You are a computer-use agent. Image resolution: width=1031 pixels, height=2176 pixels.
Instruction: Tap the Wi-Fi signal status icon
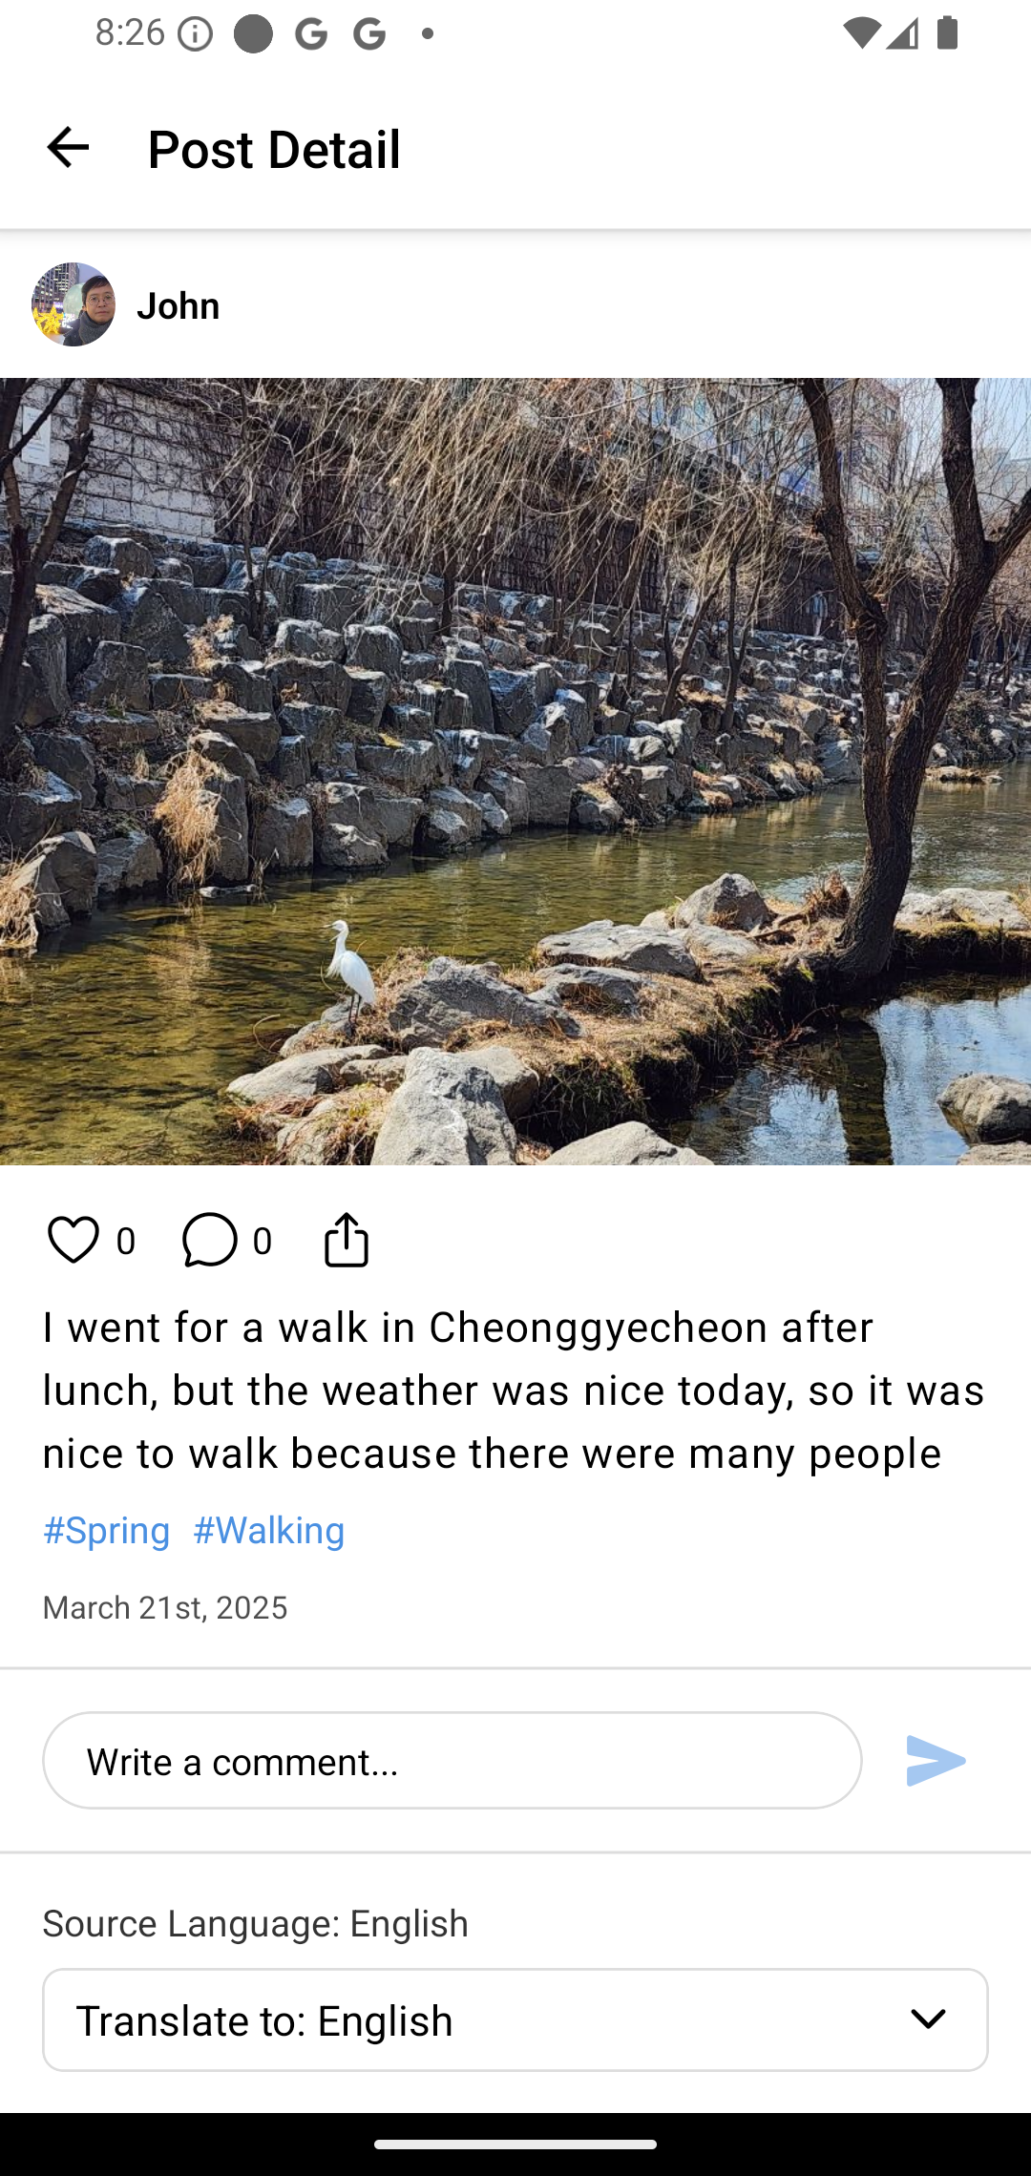(860, 34)
